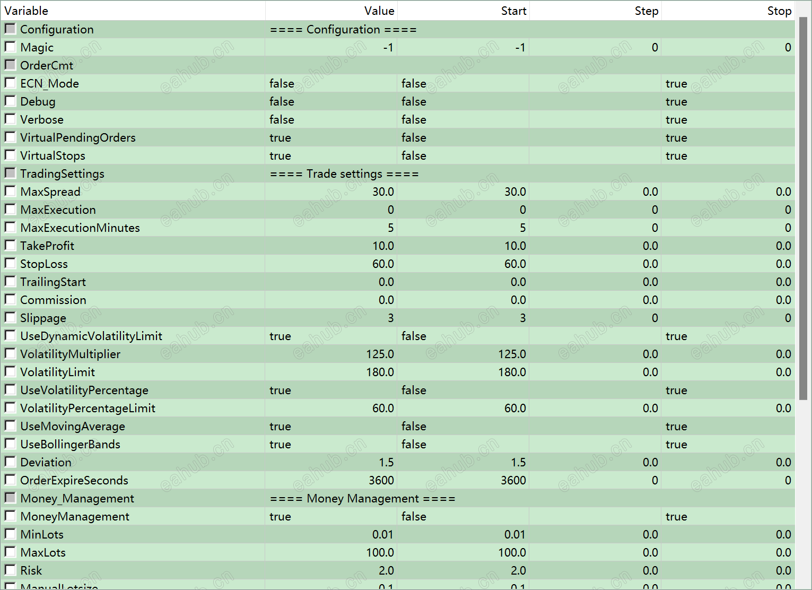This screenshot has width=812, height=590.
Task: Check the StopLoss optimization box
Action: (x=10, y=263)
